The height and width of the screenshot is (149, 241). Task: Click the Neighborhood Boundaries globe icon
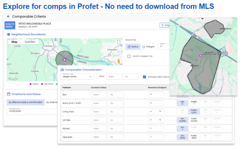(x=8, y=34)
